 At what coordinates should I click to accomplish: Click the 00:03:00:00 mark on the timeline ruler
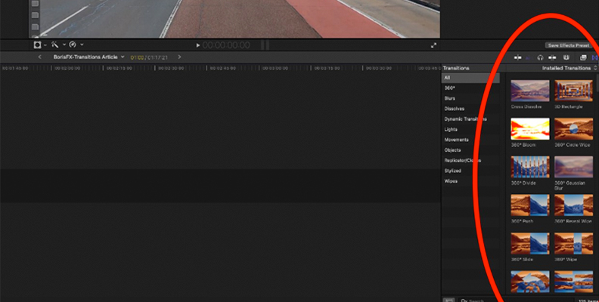[275, 68]
